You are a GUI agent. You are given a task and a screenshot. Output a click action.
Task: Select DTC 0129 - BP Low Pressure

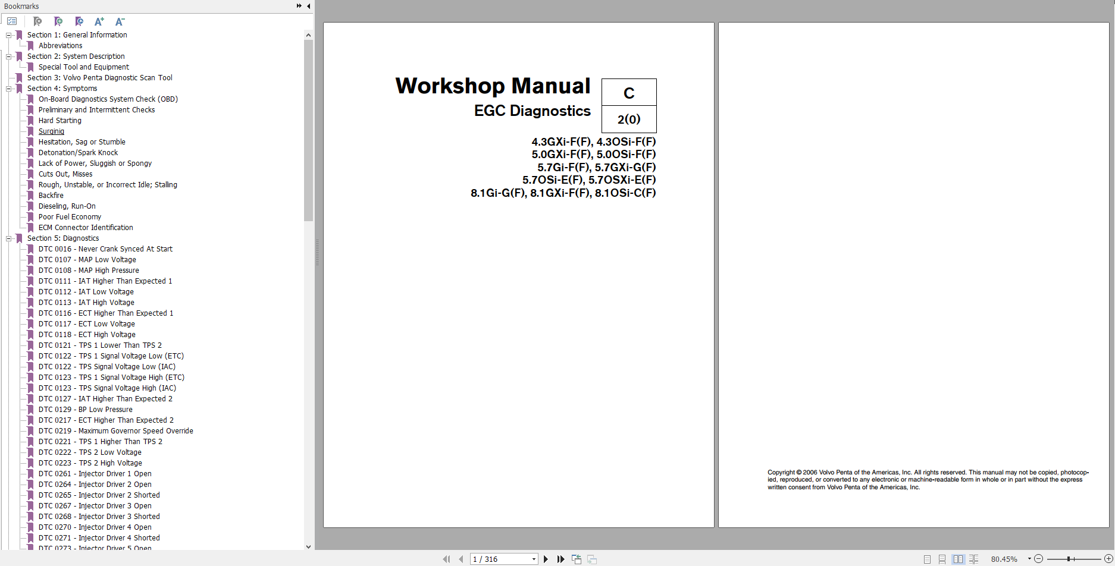coord(85,410)
